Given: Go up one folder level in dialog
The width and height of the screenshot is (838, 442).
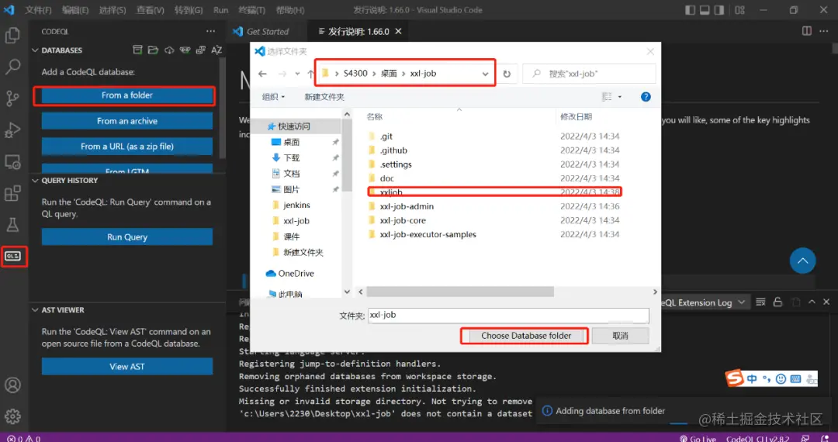Looking at the screenshot, I should [310, 74].
